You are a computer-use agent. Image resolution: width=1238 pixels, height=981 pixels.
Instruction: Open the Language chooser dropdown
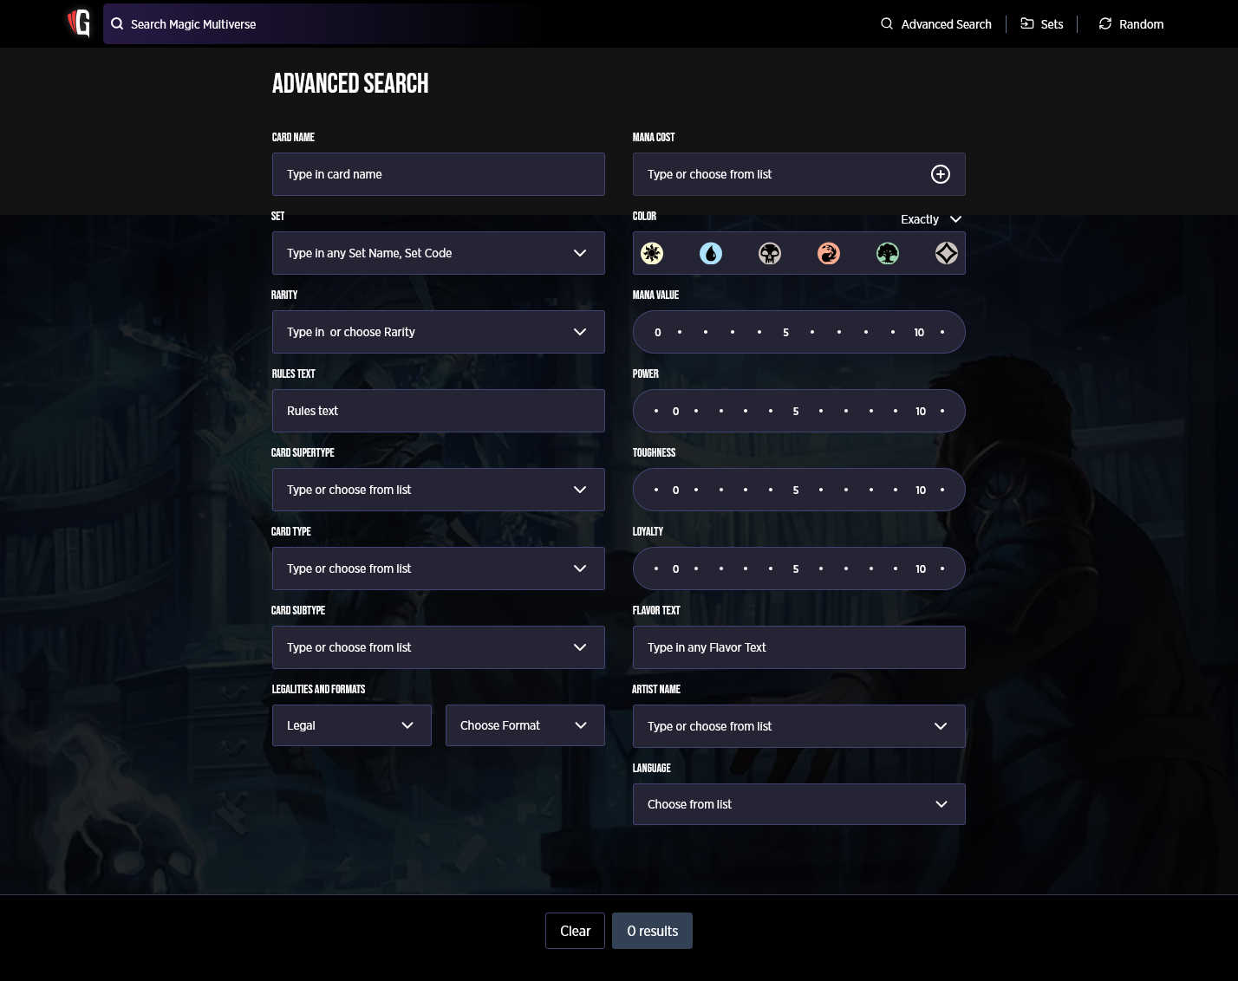coord(798,804)
